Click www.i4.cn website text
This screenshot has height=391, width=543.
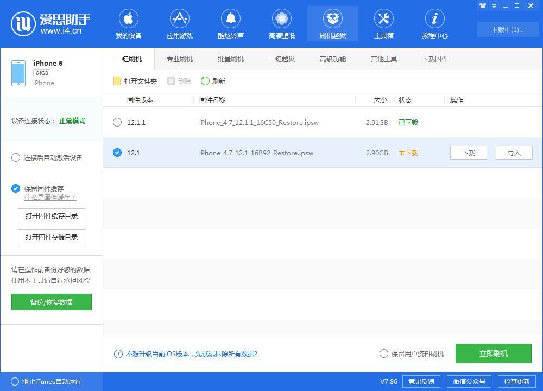click(61, 31)
